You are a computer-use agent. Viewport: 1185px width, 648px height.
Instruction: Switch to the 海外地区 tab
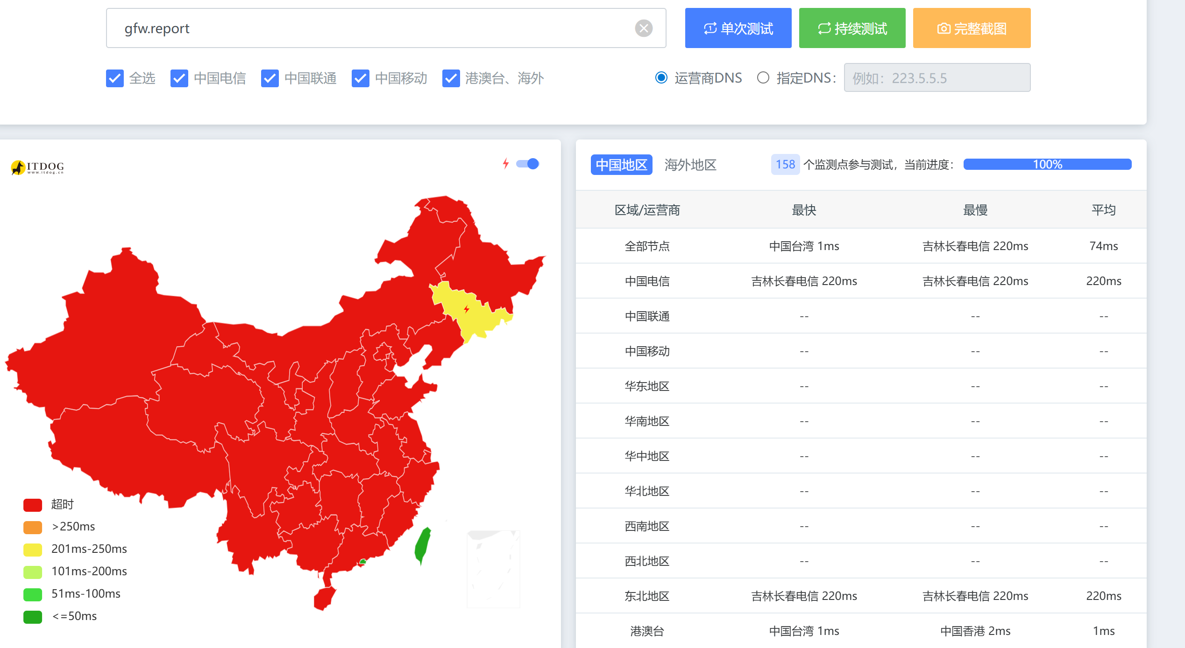click(x=690, y=165)
